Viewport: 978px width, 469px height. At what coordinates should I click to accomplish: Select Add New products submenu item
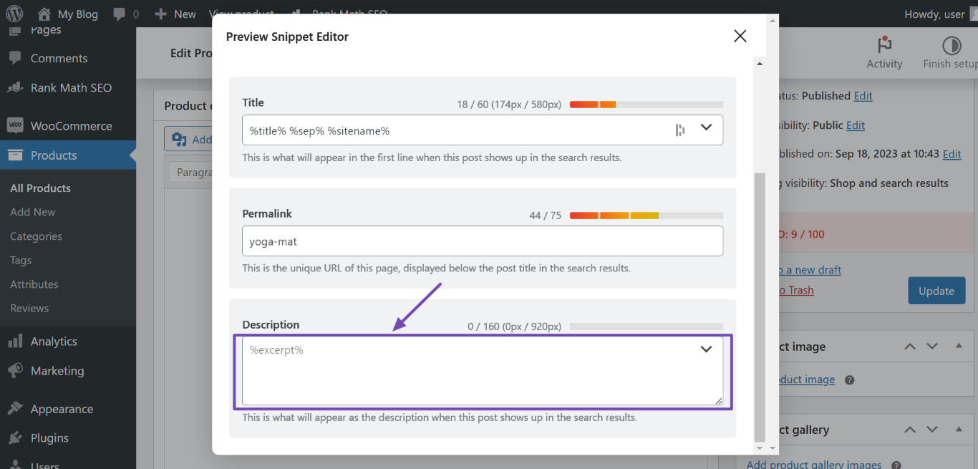[x=33, y=212]
